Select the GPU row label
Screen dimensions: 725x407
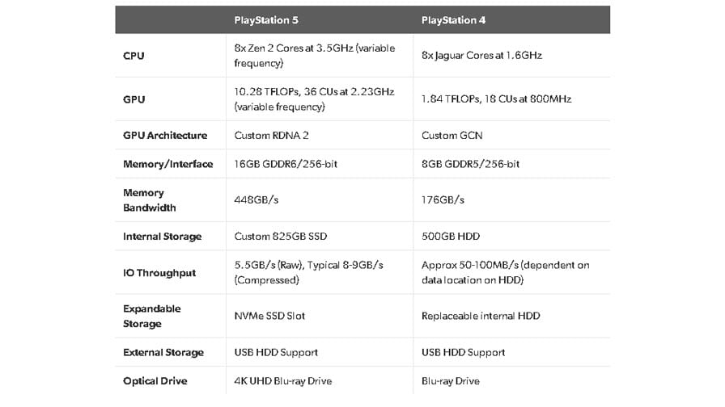(134, 99)
